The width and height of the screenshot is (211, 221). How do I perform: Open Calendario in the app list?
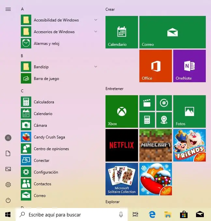pyautogui.click(x=59, y=113)
